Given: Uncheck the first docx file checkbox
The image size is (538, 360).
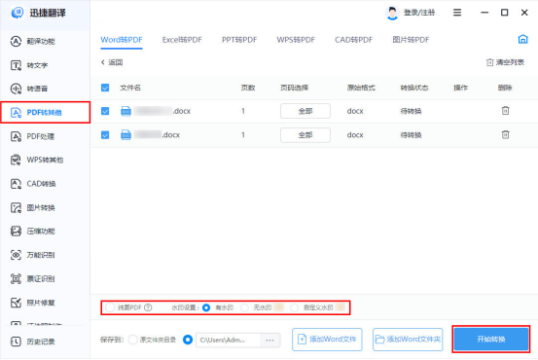Looking at the screenshot, I should (105, 111).
